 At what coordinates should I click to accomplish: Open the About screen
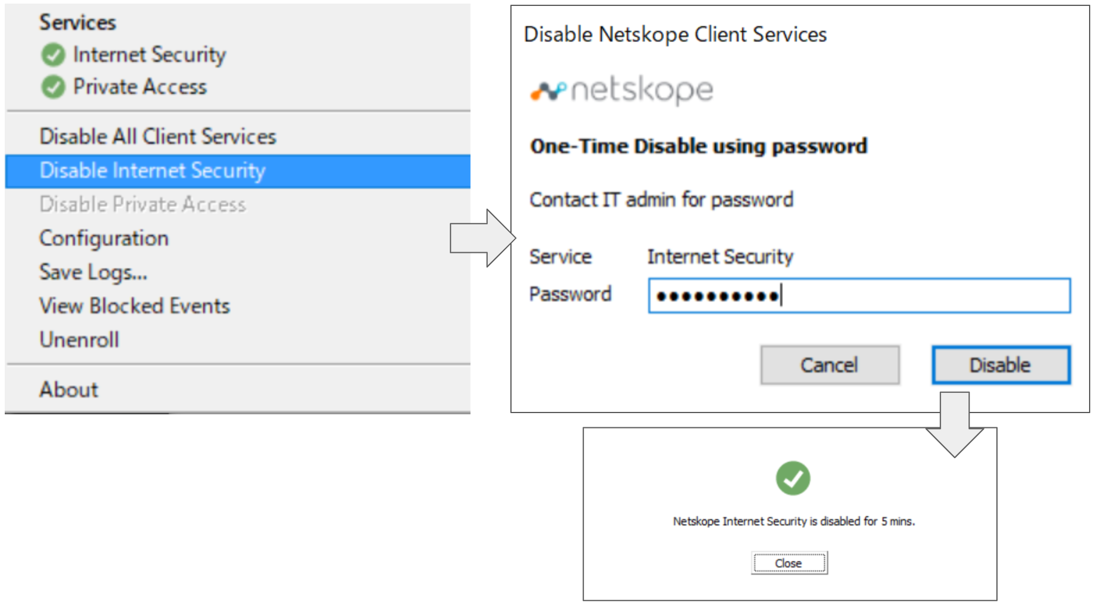coord(68,390)
